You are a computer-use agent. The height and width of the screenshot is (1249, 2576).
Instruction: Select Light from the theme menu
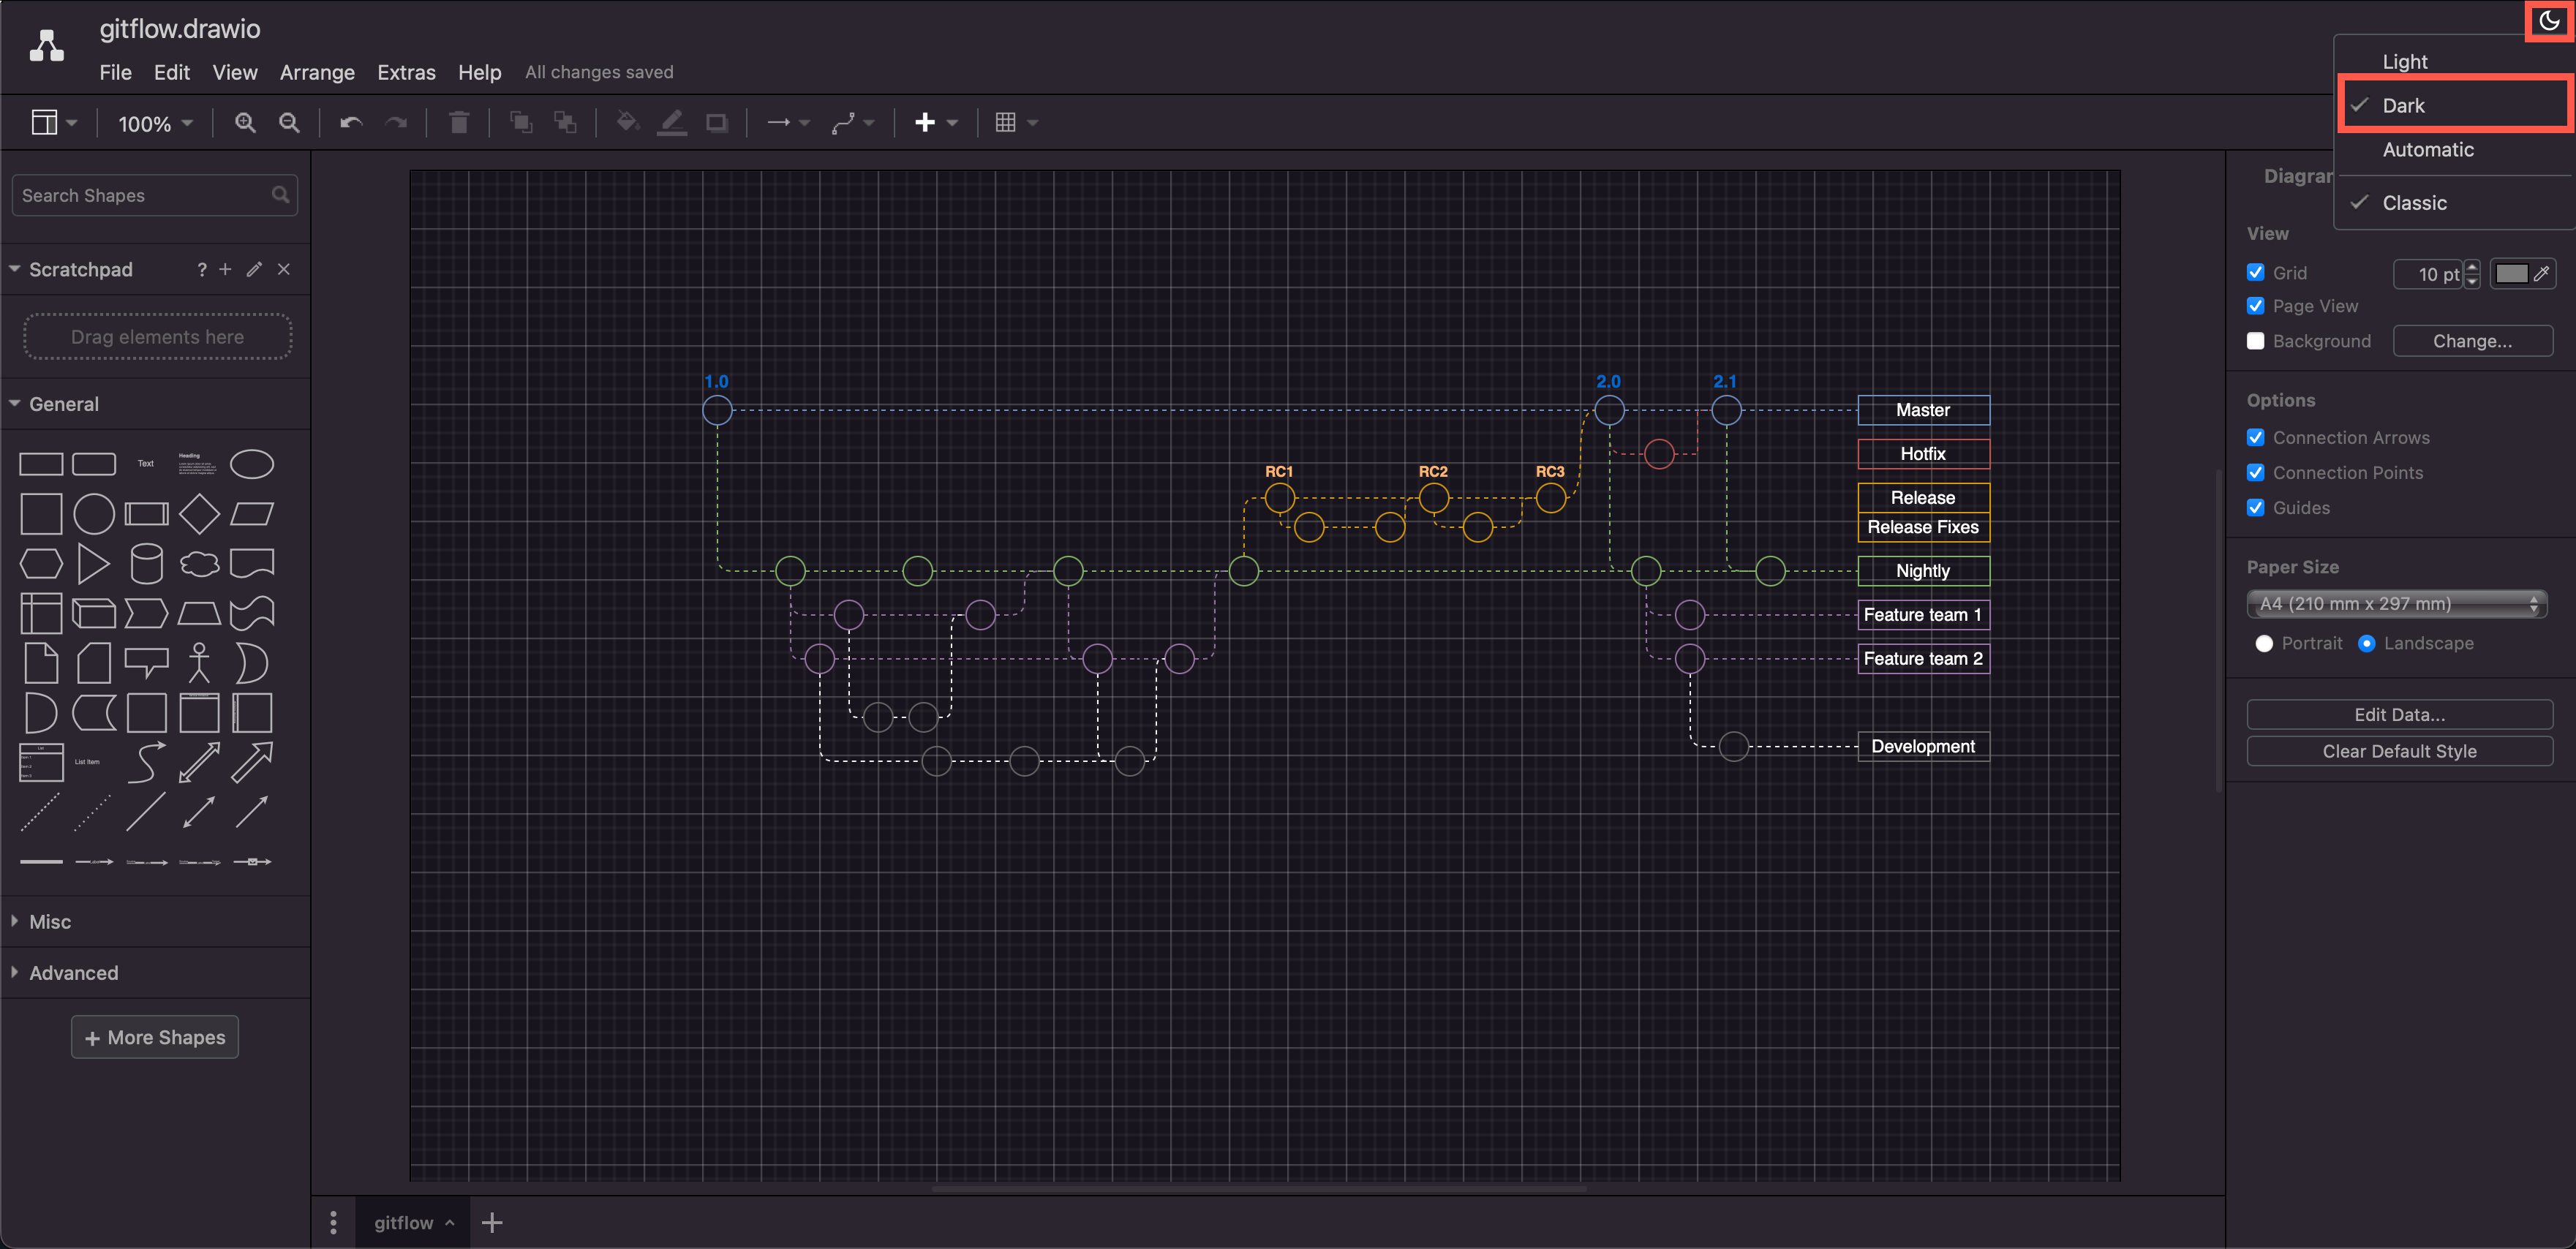pos(2403,61)
